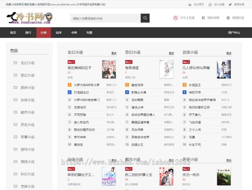Screen dimensions: 252x190
Task: Expand 更多 for 玄幻小说 section
Action: (114, 53)
